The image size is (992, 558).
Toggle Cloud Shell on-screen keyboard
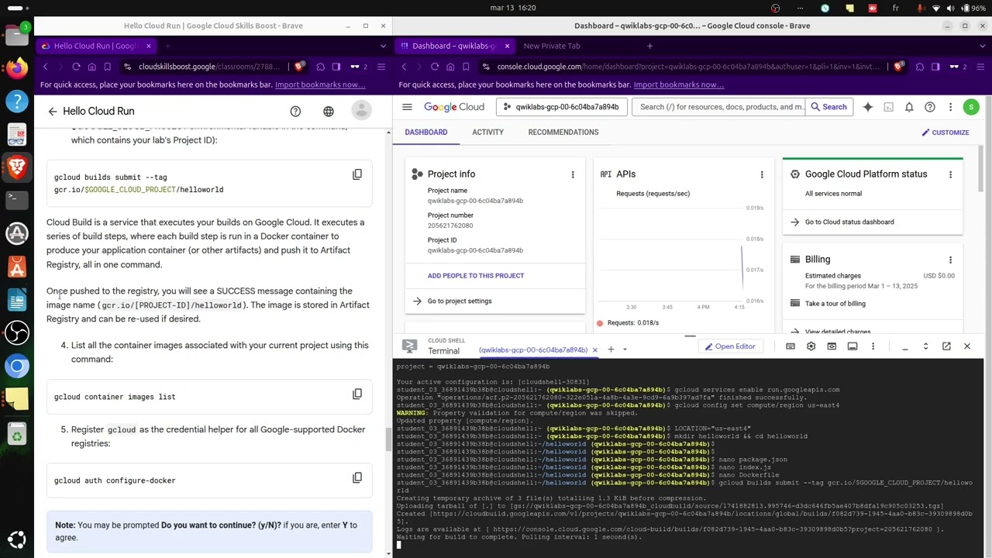pos(790,346)
